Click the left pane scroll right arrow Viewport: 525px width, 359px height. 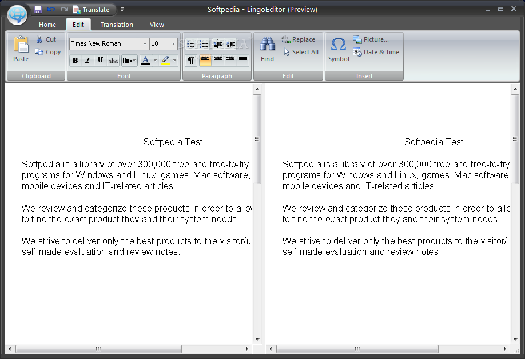click(x=248, y=349)
